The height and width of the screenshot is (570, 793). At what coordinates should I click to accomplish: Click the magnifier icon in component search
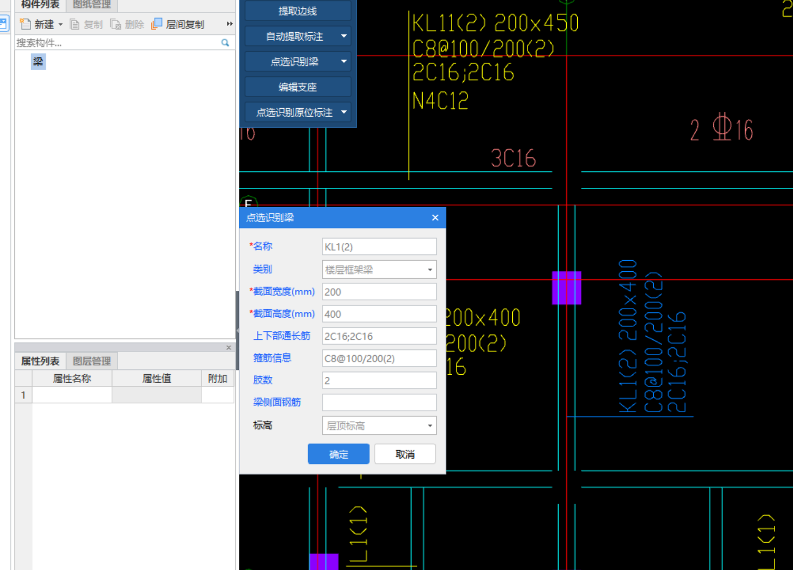[225, 43]
